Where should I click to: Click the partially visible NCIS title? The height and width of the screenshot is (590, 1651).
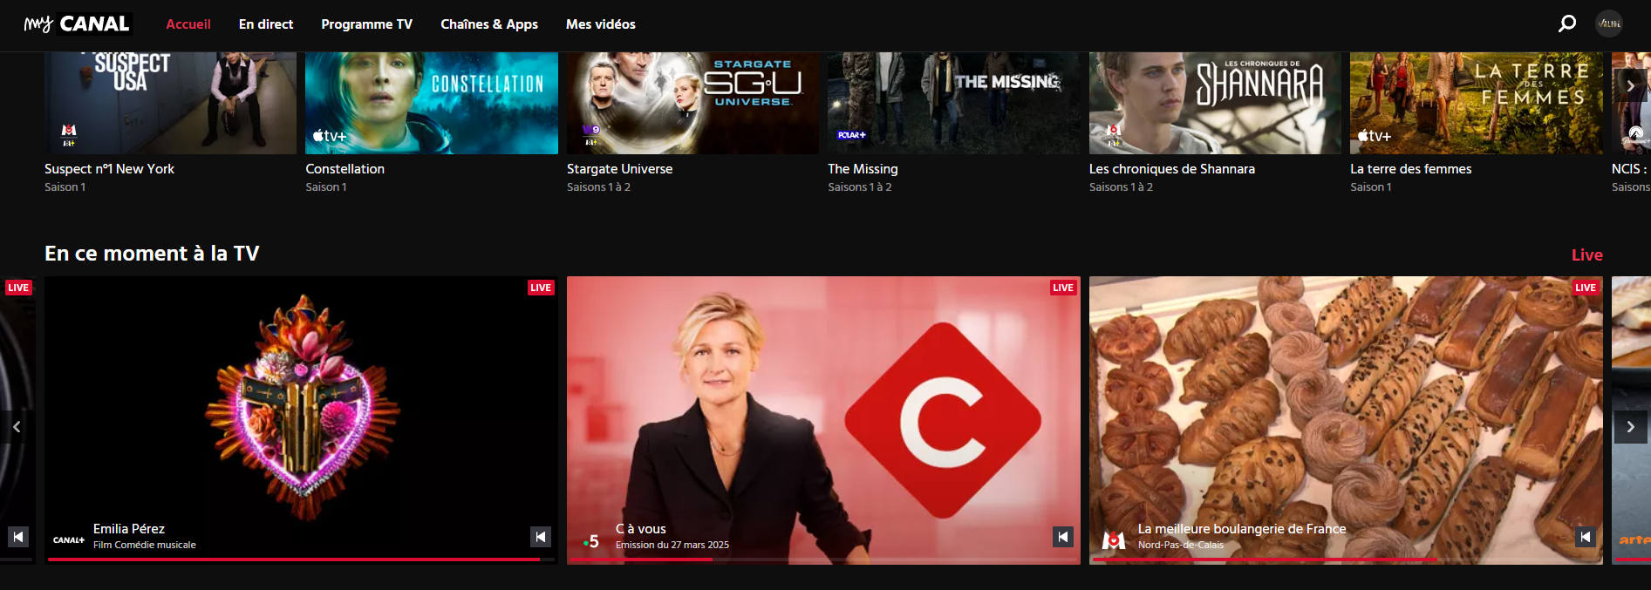(1630, 169)
